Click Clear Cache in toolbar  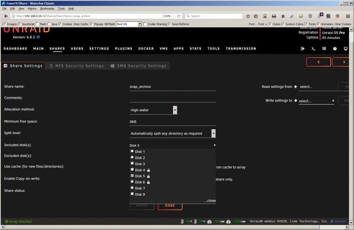[x=81, y=24]
